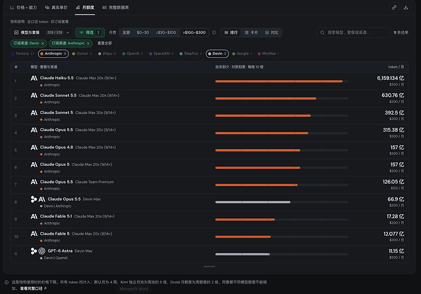Image resolution: width=421 pixels, height=294 pixels.
Task: Click the Claude Team Premium plan label
Action: click(95, 182)
